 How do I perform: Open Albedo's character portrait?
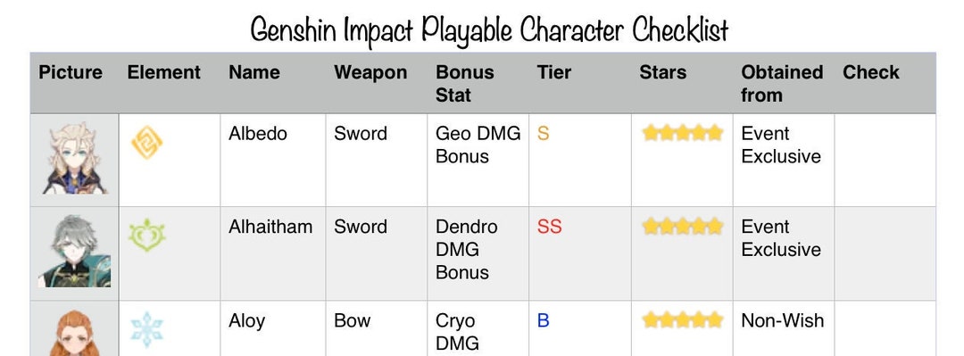[74, 159]
